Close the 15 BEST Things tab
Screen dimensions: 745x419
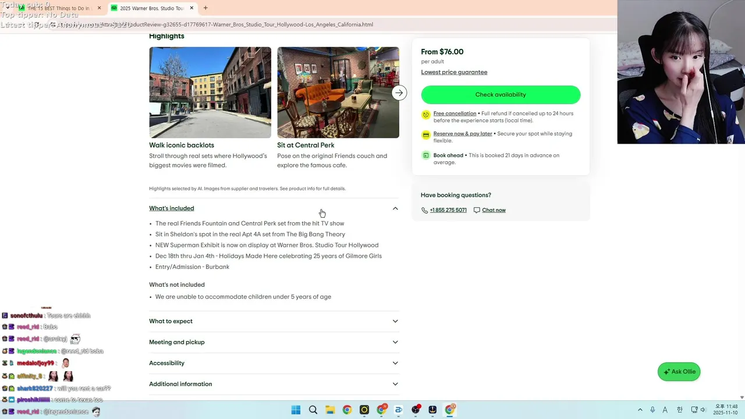click(99, 8)
